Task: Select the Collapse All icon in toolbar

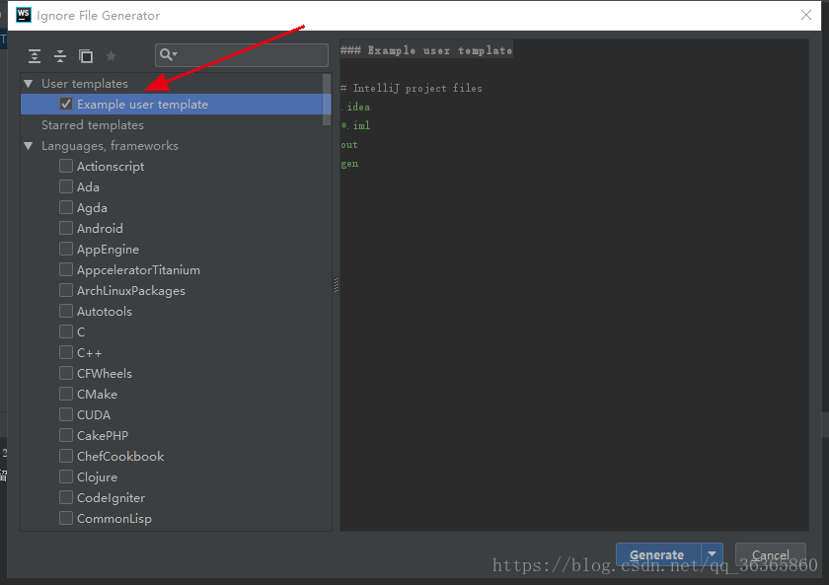Action: 59,56
